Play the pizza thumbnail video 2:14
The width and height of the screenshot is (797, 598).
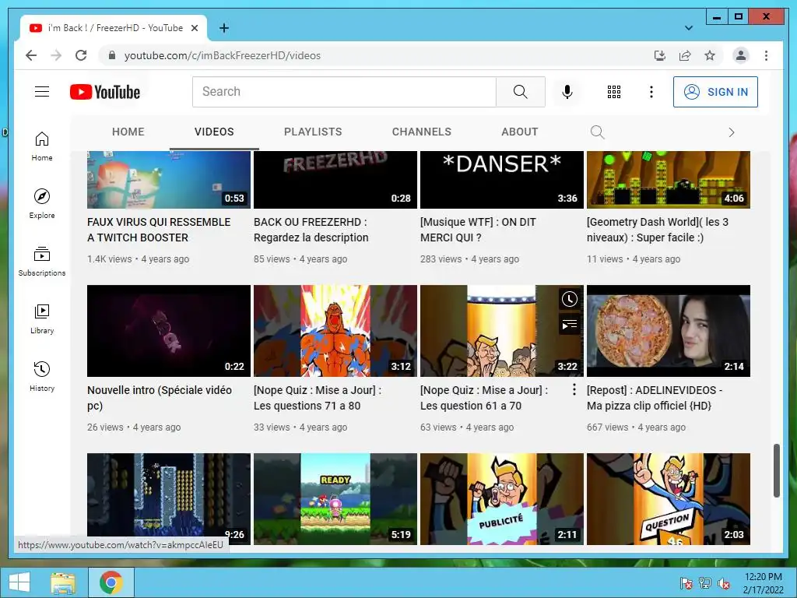(x=669, y=330)
